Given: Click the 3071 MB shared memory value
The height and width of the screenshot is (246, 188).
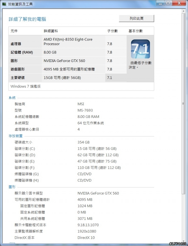Looking at the screenshot, I should [85, 219].
